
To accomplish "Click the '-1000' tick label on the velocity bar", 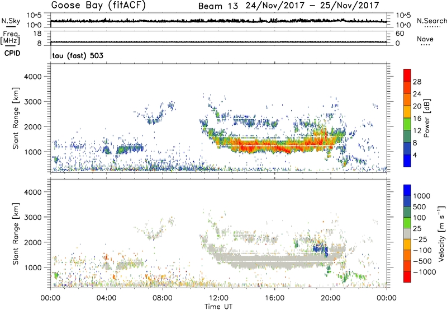I will click(x=425, y=272).
